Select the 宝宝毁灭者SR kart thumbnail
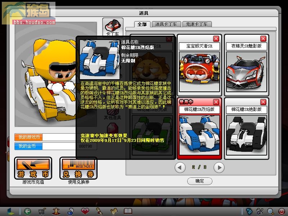Screen dimensions: 288x216 [199, 72]
